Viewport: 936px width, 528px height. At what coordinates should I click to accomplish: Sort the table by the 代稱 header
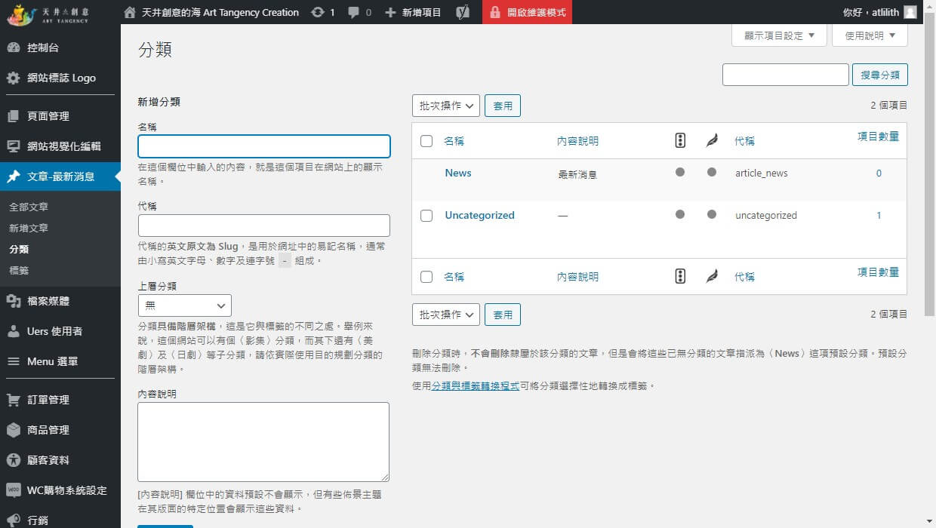(744, 141)
